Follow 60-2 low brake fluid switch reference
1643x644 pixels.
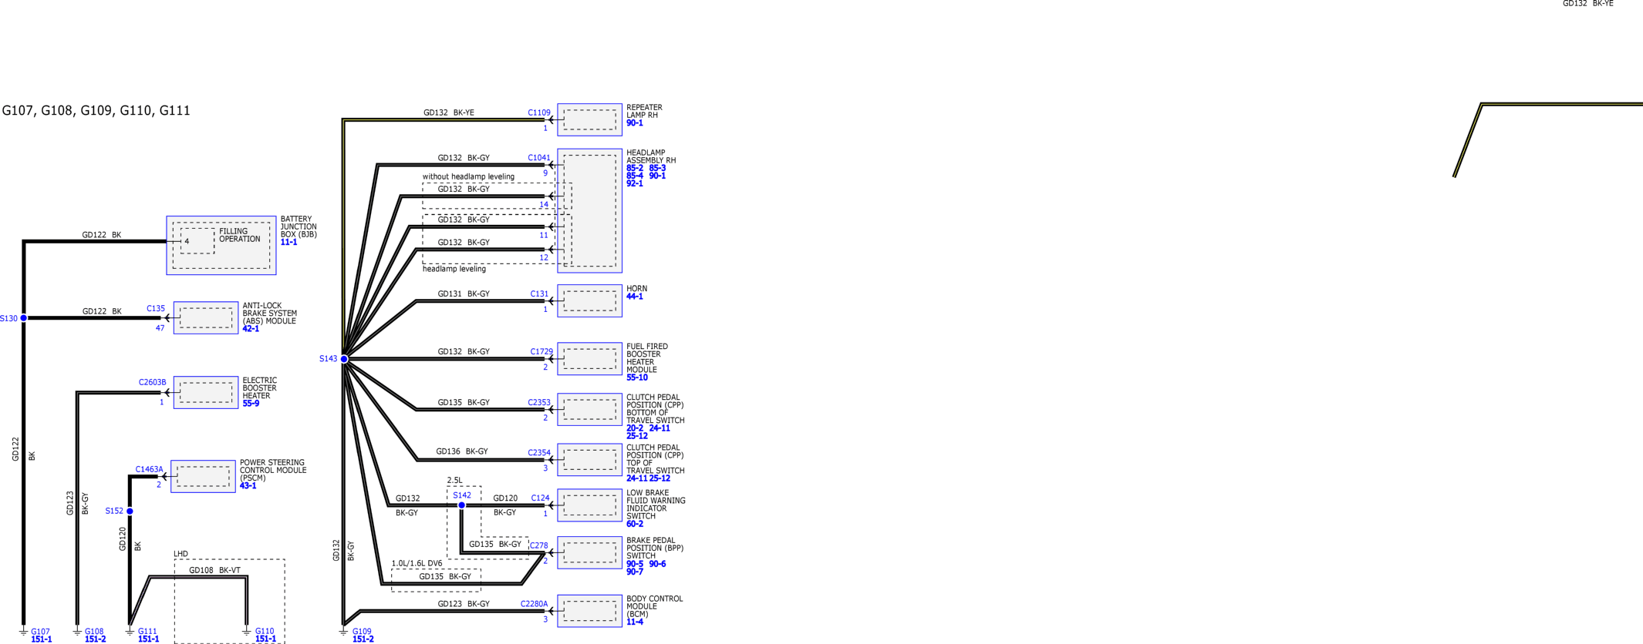click(634, 524)
